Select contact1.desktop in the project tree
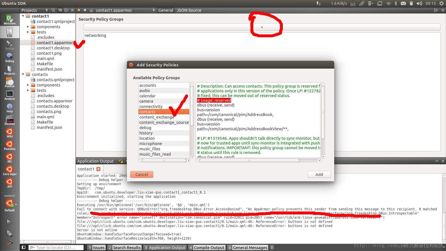The height and width of the screenshot is (251, 446). [x=53, y=48]
